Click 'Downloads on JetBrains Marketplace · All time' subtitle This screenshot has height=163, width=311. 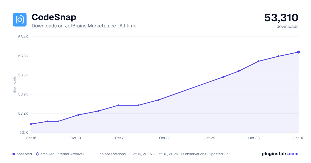click(84, 26)
